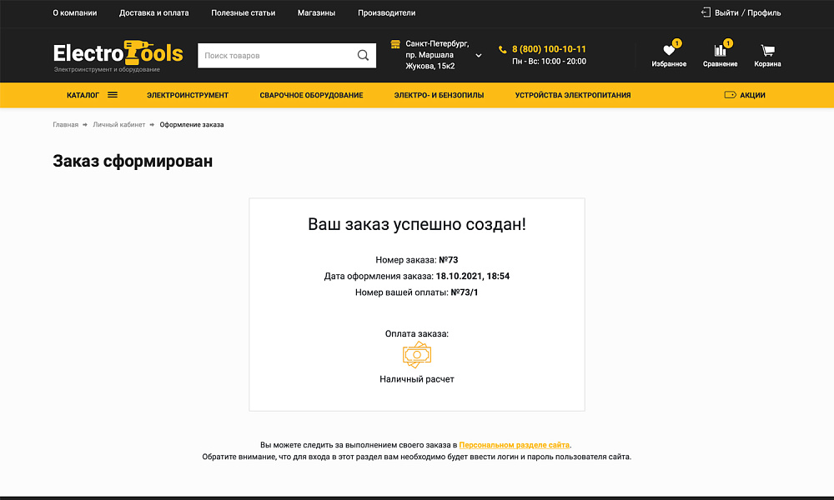Click the cash payment money icon
The width and height of the screenshot is (834, 500).
(x=415, y=355)
